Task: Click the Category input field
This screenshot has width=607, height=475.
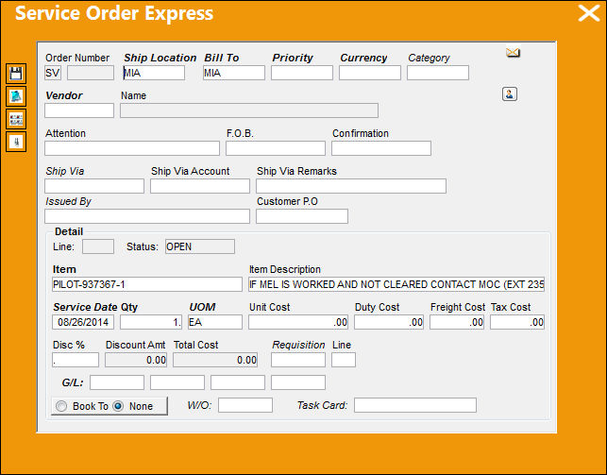Action: 438,73
